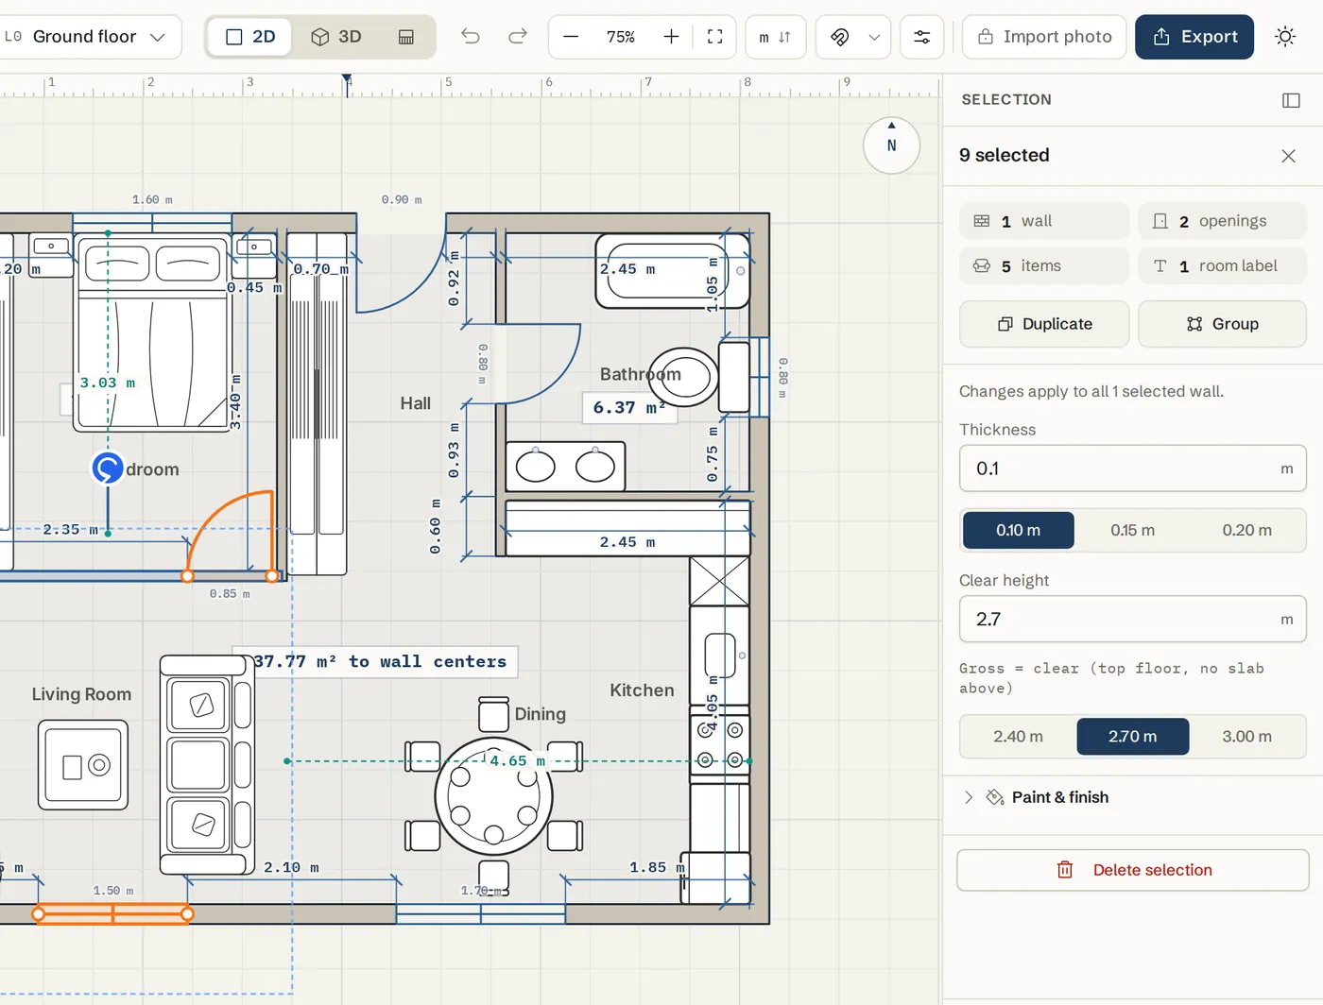Image resolution: width=1323 pixels, height=1005 pixels.
Task: Expand the Paint & finish section
Action: pyautogui.click(x=1132, y=797)
